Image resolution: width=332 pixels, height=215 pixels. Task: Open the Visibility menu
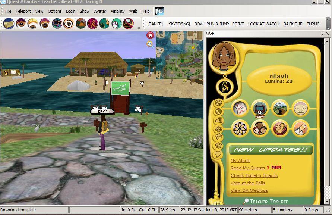click(117, 11)
